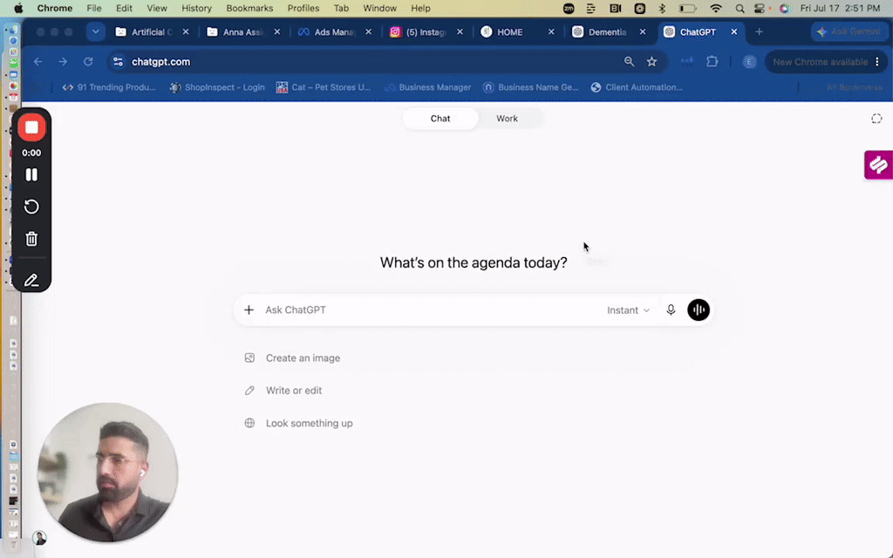The height and width of the screenshot is (558, 893).
Task: Close the Dementia browser tab
Action: tap(643, 32)
